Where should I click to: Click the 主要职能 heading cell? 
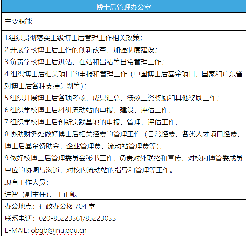18,21
